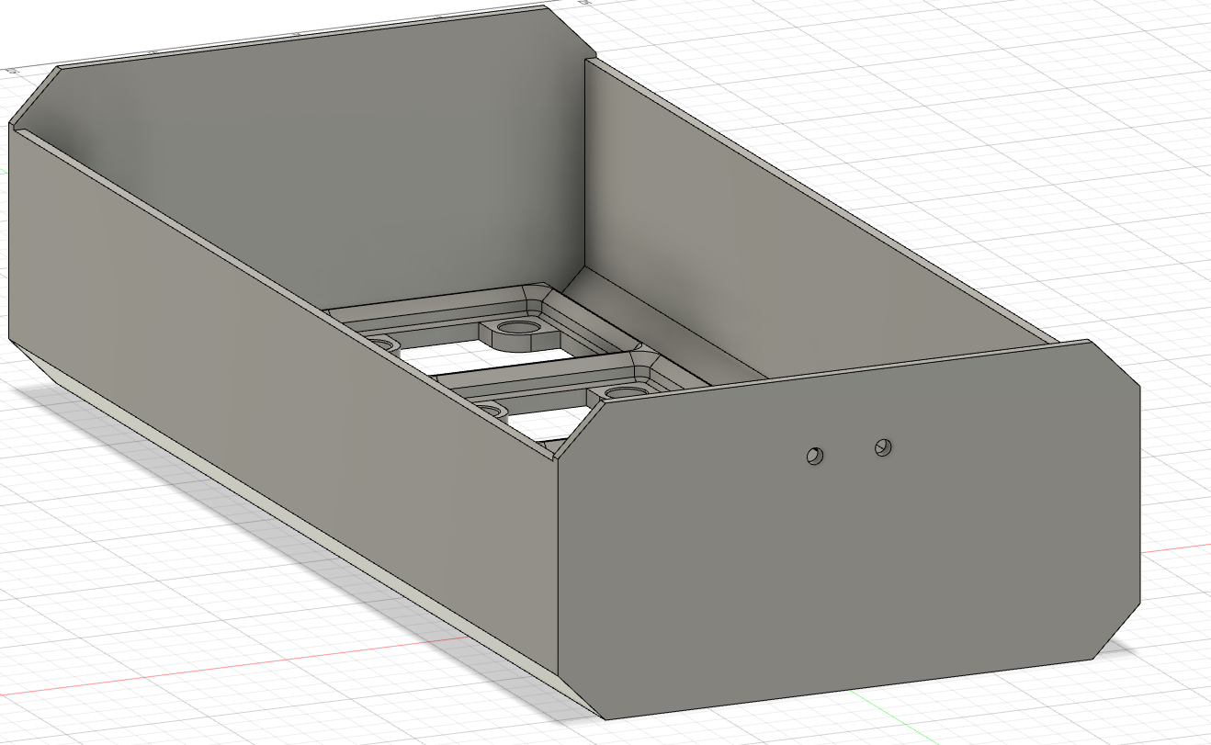Click the right small hole on front face

coord(881,446)
